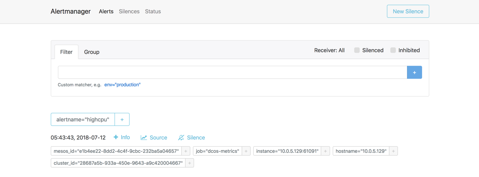
Task: Add the filter matcher with the blue plus button
Action: [x=414, y=72]
